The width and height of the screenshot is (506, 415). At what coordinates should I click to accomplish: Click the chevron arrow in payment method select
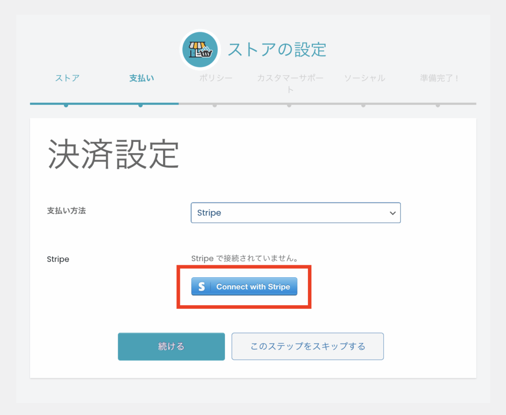[x=393, y=213]
